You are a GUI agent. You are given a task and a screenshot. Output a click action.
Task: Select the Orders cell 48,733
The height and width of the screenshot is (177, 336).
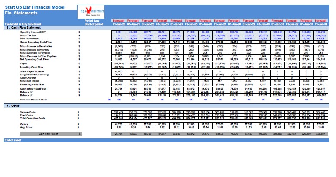click(x=119, y=124)
